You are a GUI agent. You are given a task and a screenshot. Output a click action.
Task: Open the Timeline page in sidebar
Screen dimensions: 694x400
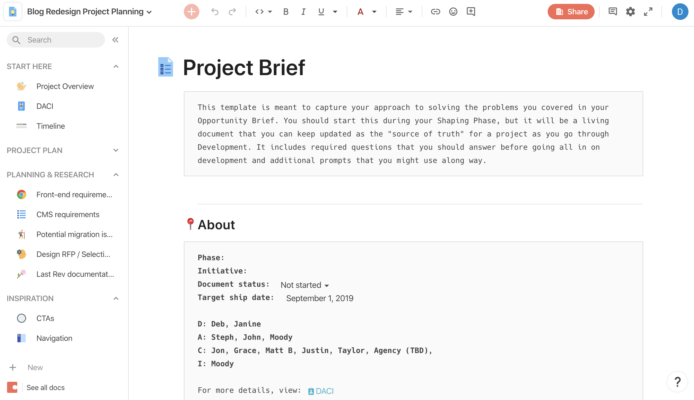coord(51,126)
